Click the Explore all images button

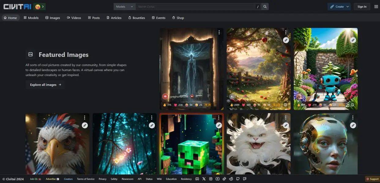(45, 85)
